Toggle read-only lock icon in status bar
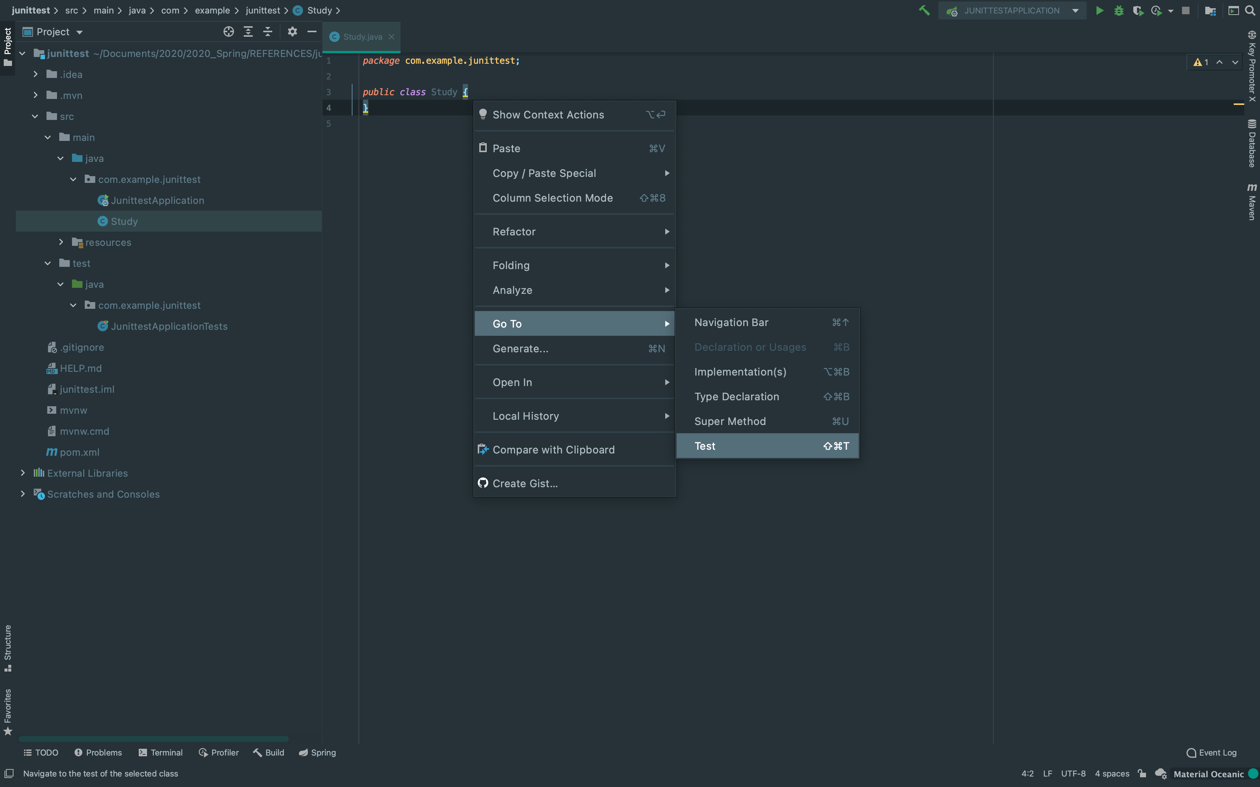Image resolution: width=1260 pixels, height=787 pixels. pos(1142,774)
